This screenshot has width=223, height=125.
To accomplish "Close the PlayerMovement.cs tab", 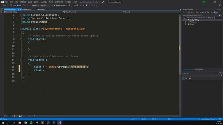I will tap(21, 9).
